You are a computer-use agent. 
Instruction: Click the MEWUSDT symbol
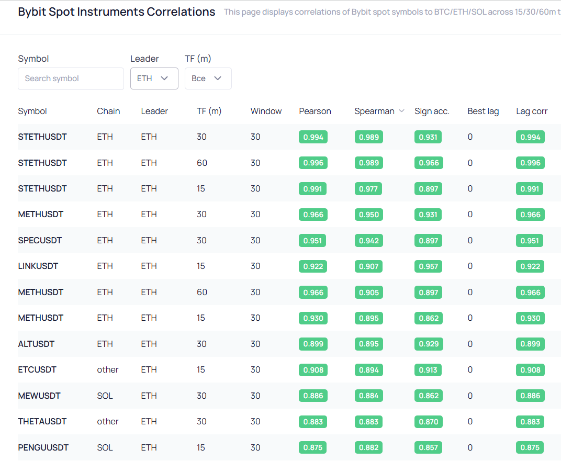(39, 396)
